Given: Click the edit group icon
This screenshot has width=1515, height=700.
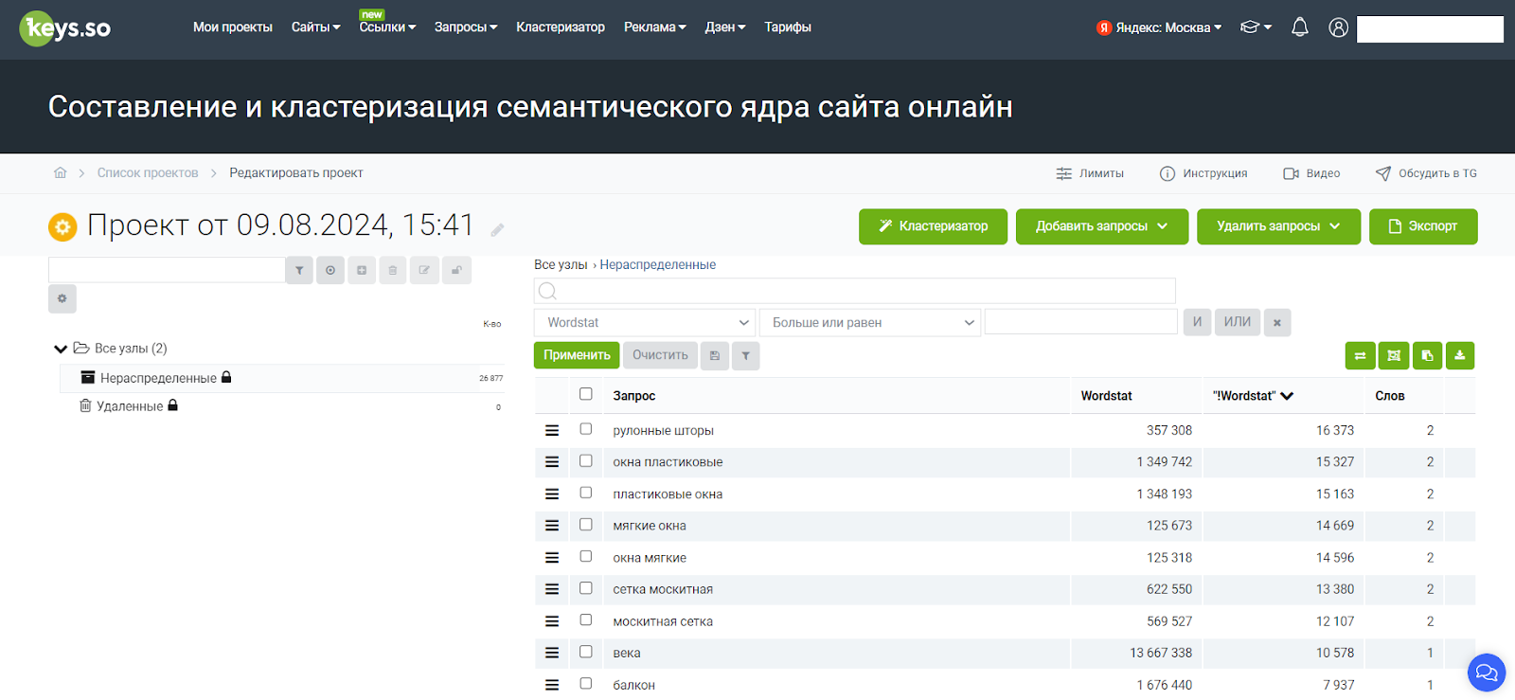Looking at the screenshot, I should 424,270.
